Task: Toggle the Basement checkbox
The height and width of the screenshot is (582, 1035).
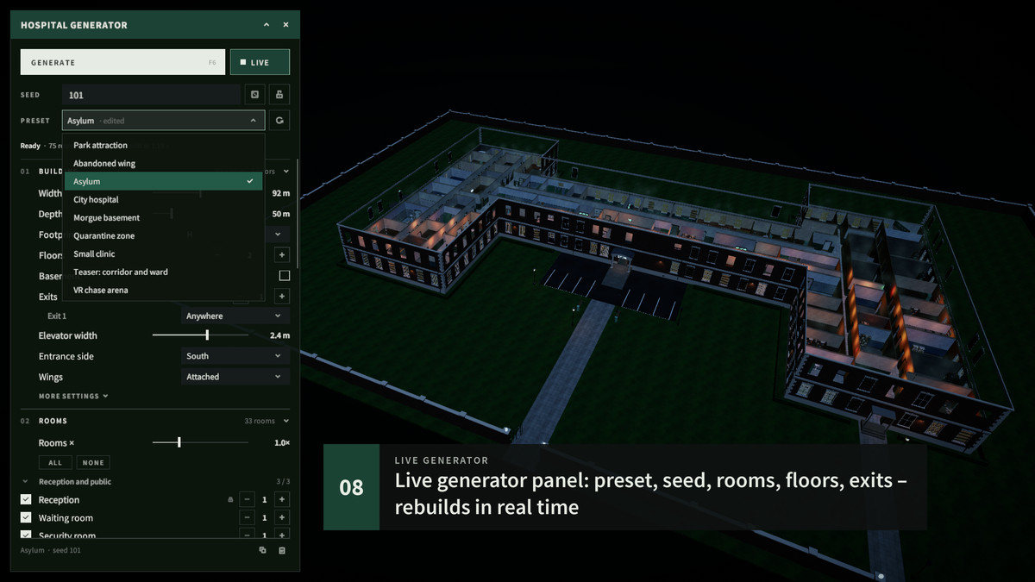Action: (284, 276)
